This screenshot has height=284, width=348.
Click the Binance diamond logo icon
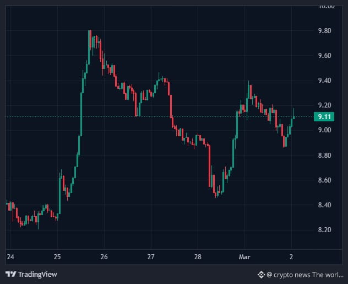261,275
